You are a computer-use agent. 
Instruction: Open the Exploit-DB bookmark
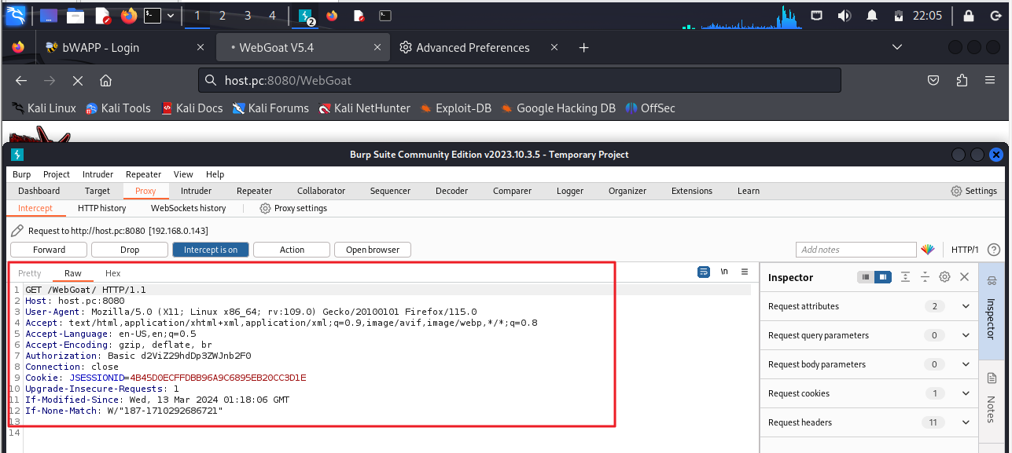(x=456, y=108)
